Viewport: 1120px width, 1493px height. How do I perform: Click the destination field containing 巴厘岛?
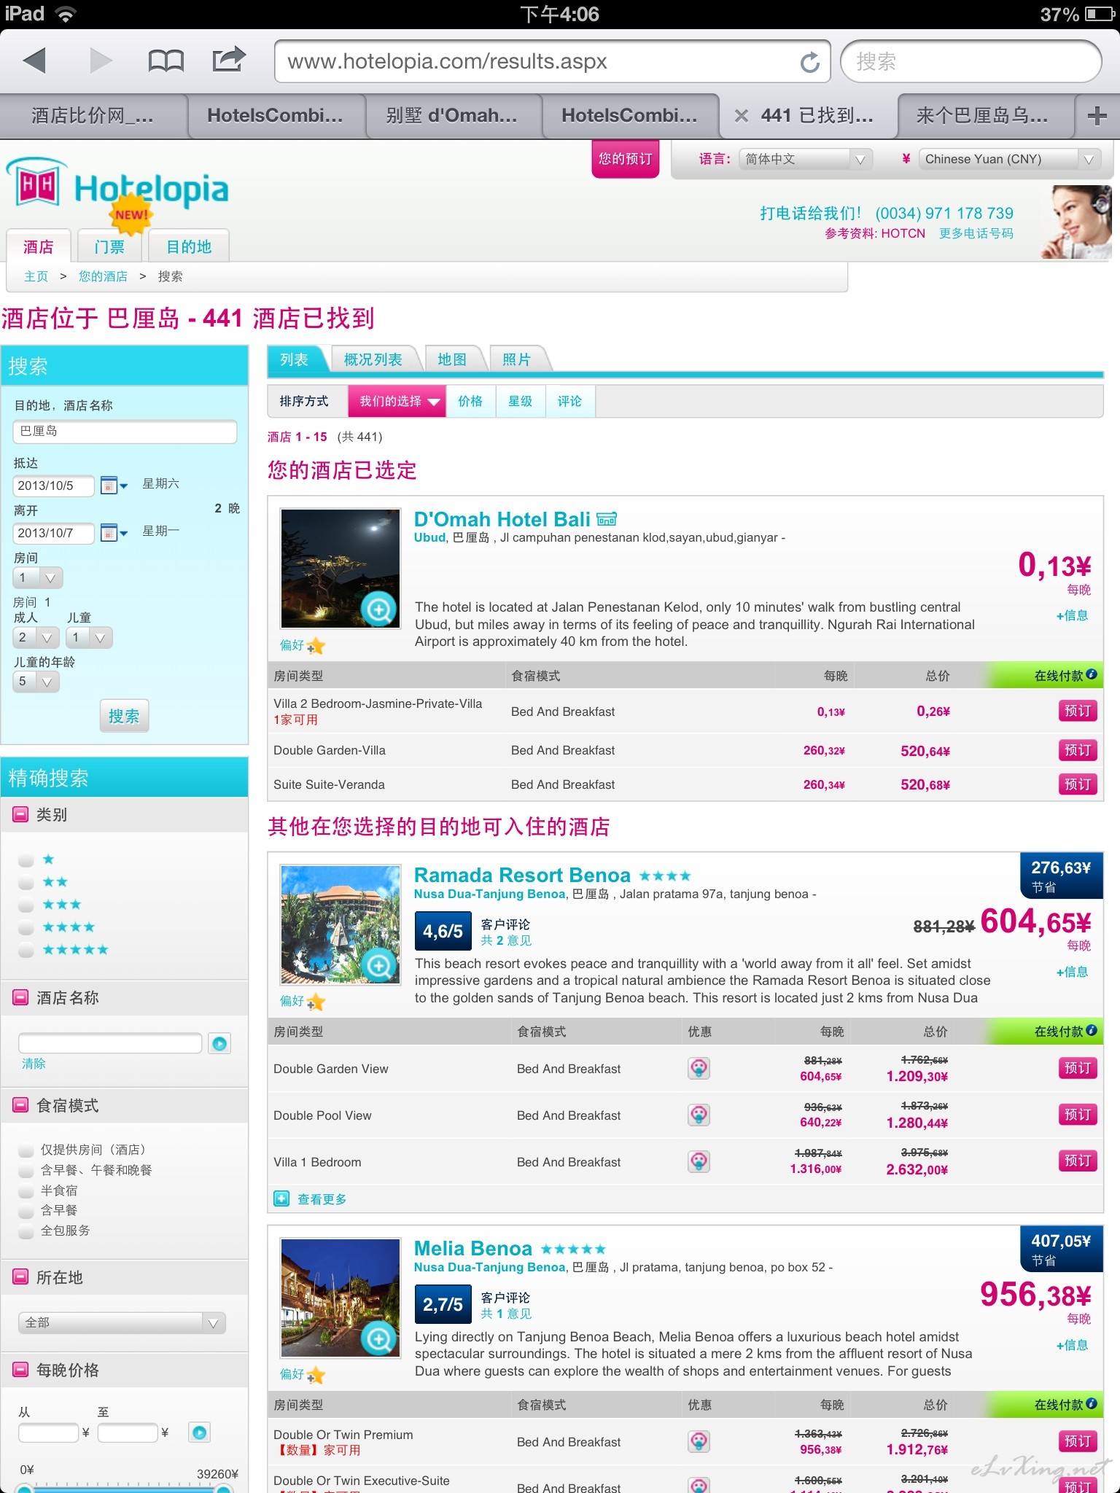coord(125,431)
